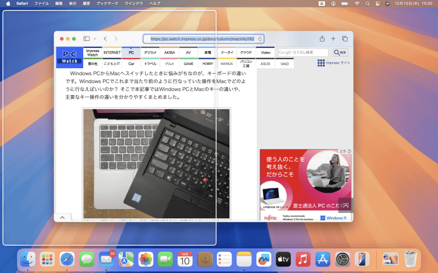Open the Apple menu
Viewport: 438px width, 273px height.
[x=8, y=3]
